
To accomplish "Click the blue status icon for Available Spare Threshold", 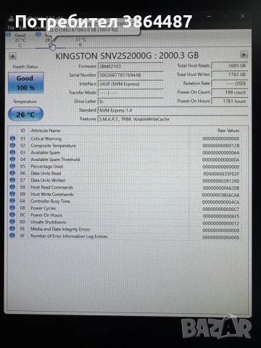I will pyautogui.click(x=12, y=159).
